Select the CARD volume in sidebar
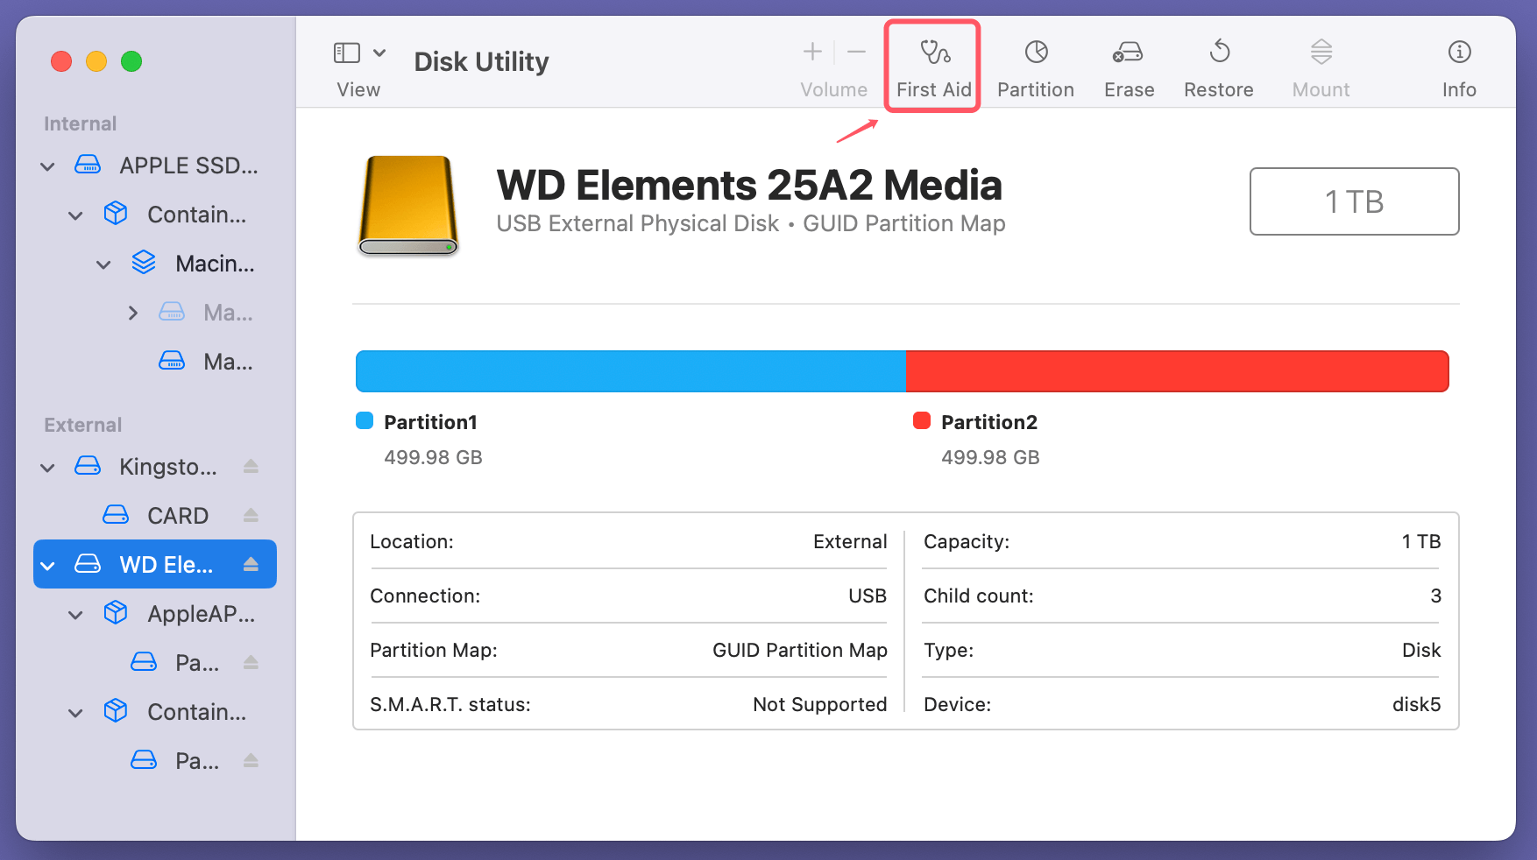Image resolution: width=1537 pixels, height=860 pixels. [x=179, y=515]
